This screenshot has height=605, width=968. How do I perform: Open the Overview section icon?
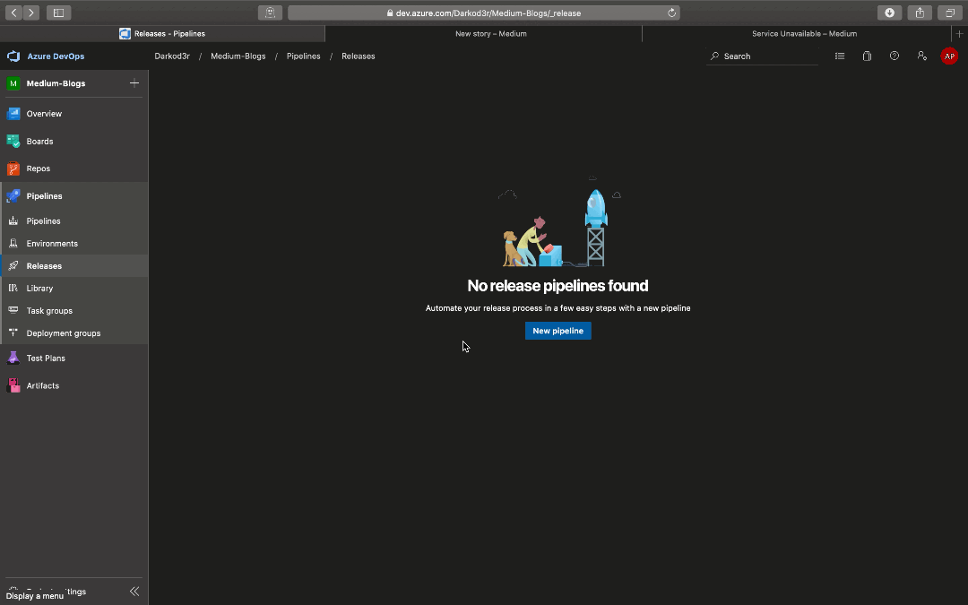click(x=13, y=114)
